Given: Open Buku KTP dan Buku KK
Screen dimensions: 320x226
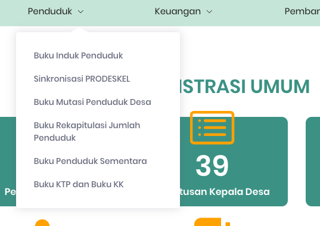Looking at the screenshot, I should point(79,184).
